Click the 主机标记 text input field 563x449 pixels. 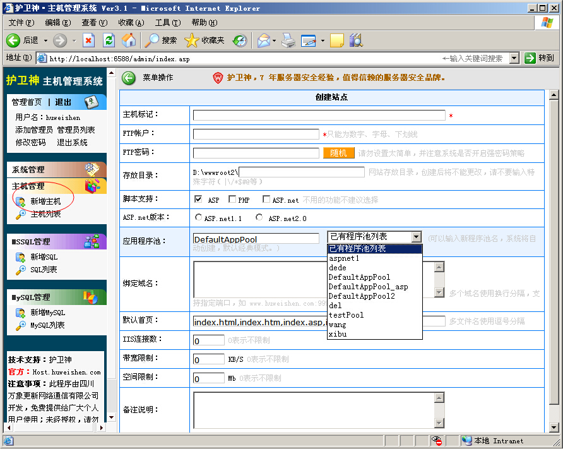[x=319, y=116]
